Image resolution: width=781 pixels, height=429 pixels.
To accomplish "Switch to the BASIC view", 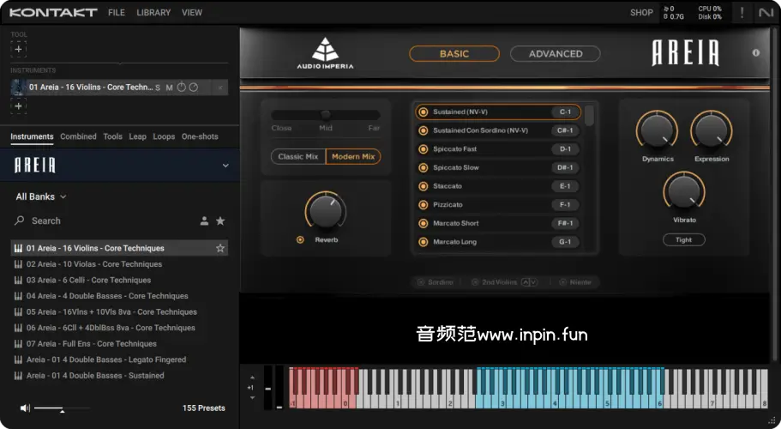I will (454, 54).
